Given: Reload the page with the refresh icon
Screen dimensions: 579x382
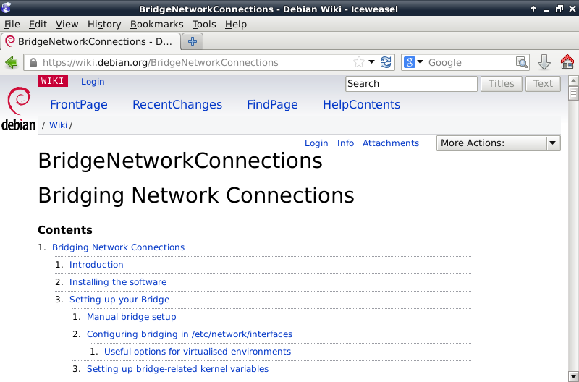Looking at the screenshot, I should 386,62.
